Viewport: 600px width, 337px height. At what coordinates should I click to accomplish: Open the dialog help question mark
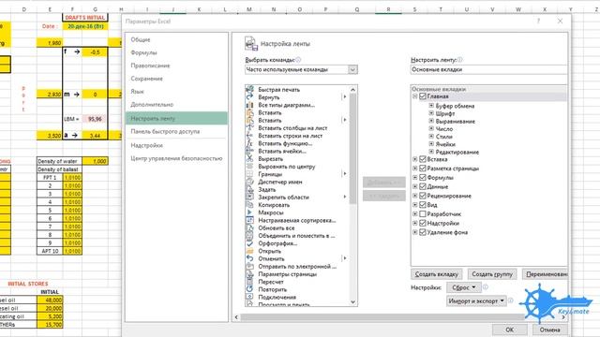coord(538,21)
